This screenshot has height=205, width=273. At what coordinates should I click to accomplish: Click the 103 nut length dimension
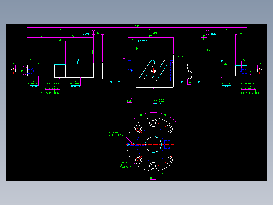[151, 36]
